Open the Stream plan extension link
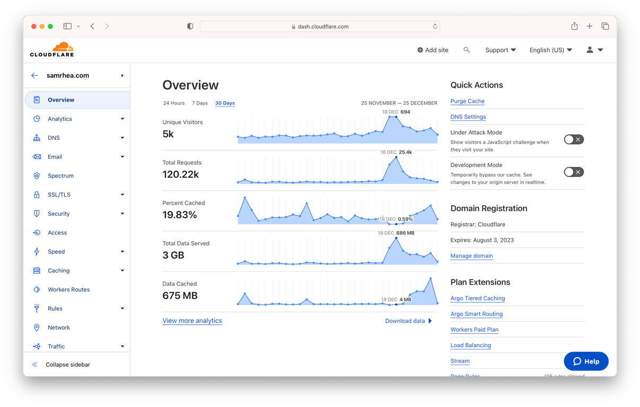This screenshot has width=640, height=407. [x=460, y=361]
